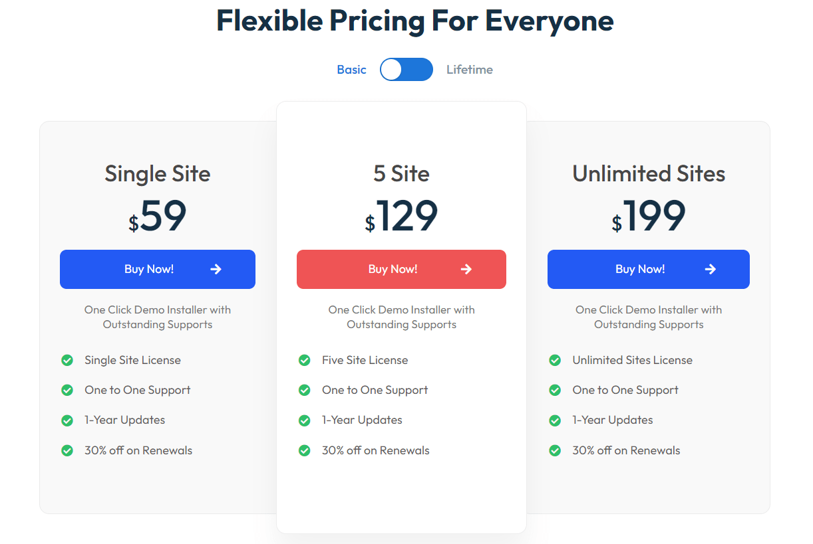The width and height of the screenshot is (813, 544).
Task: Select the Lifetime pricing label
Action: (470, 69)
